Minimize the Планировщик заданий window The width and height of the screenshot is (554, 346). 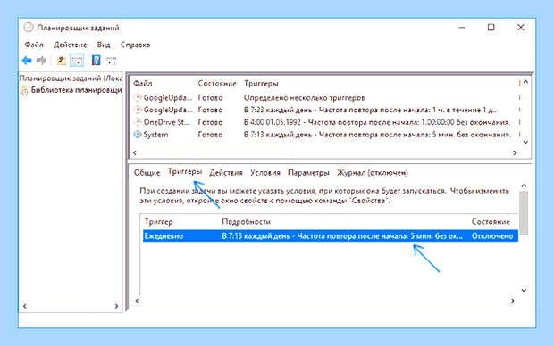click(x=462, y=27)
